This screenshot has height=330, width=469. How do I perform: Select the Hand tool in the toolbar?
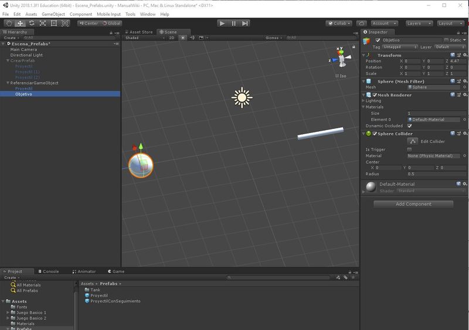tap(9, 23)
